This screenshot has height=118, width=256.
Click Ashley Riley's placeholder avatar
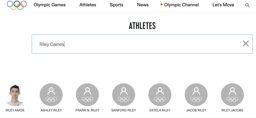pyautogui.click(x=51, y=95)
